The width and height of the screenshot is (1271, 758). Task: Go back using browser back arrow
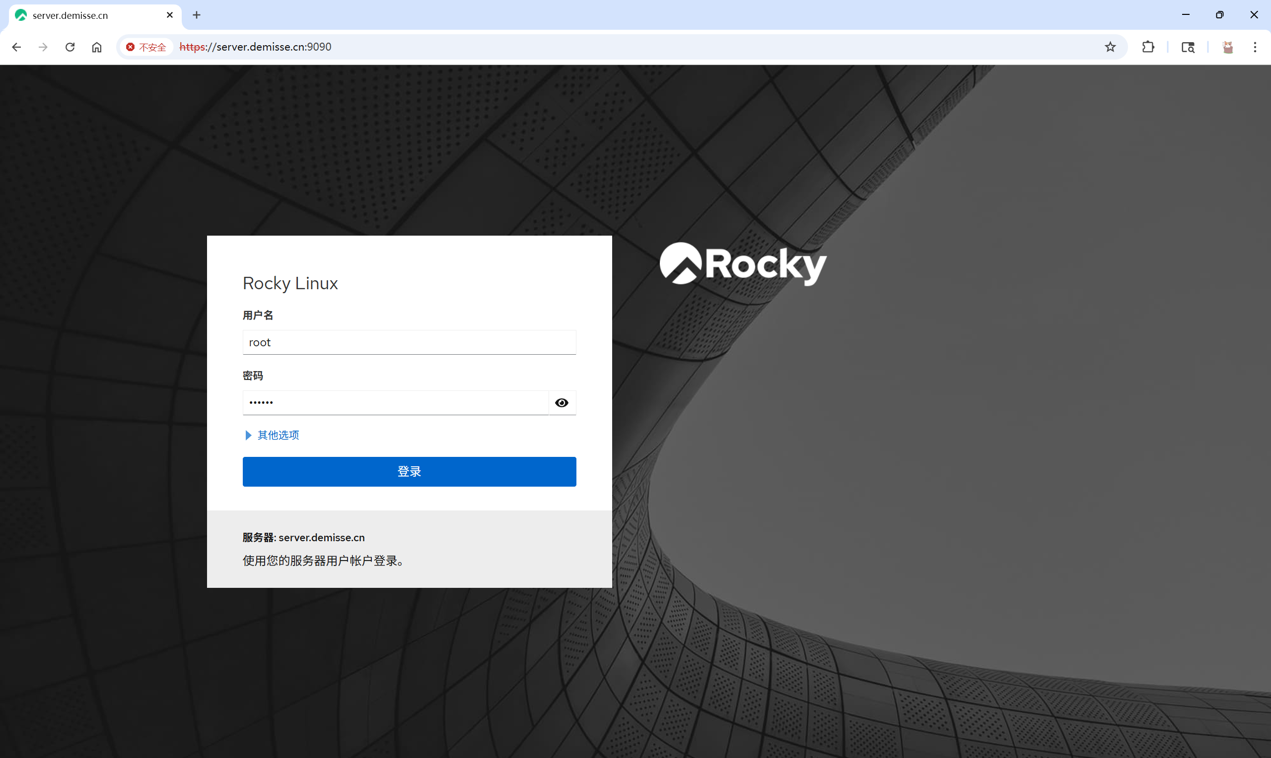tap(16, 47)
